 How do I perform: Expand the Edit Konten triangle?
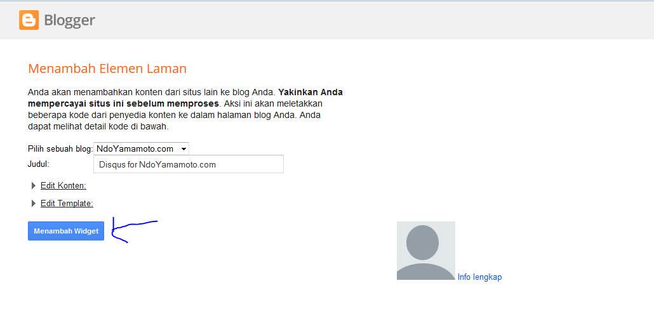pos(34,185)
